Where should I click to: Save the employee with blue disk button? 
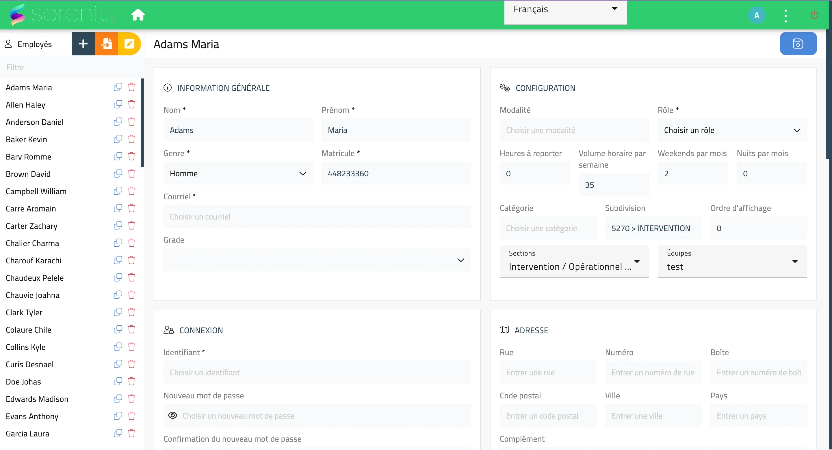coord(798,44)
